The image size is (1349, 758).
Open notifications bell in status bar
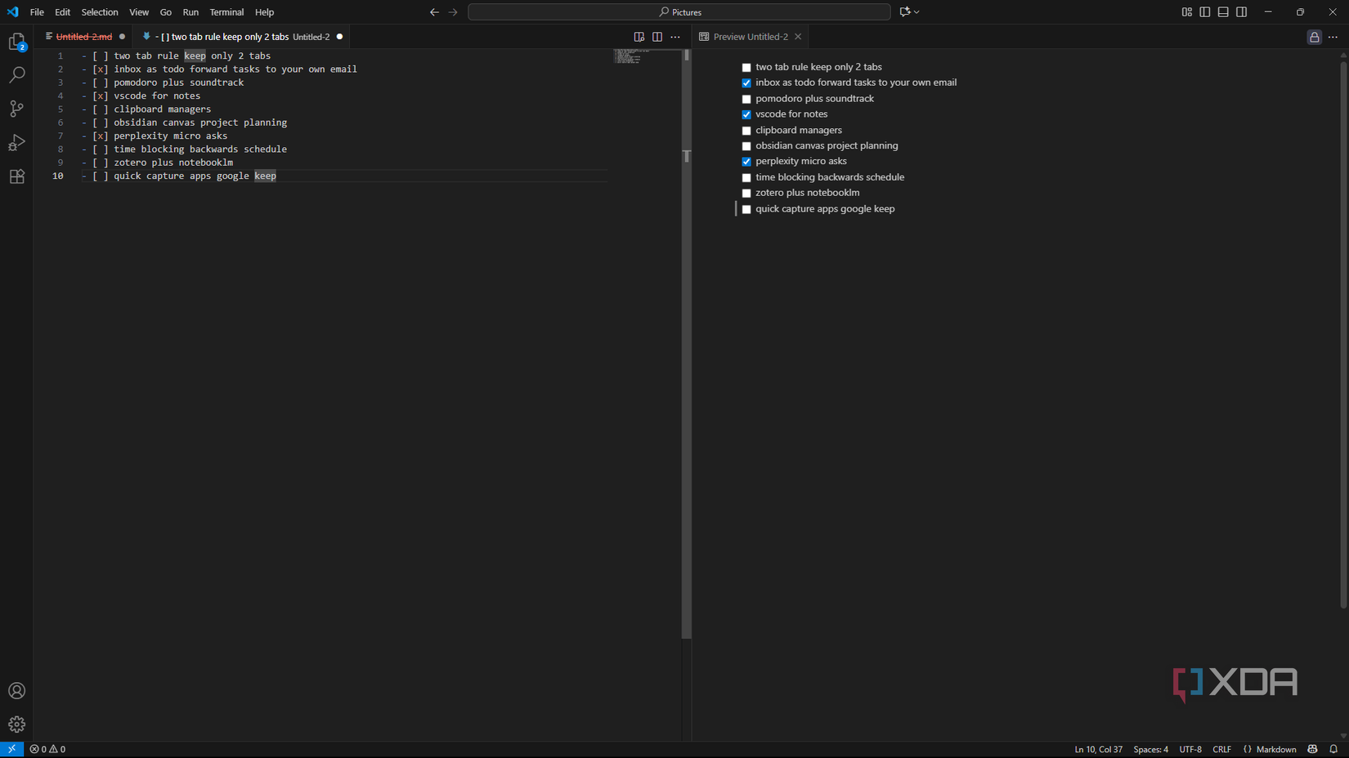pos(1333,749)
